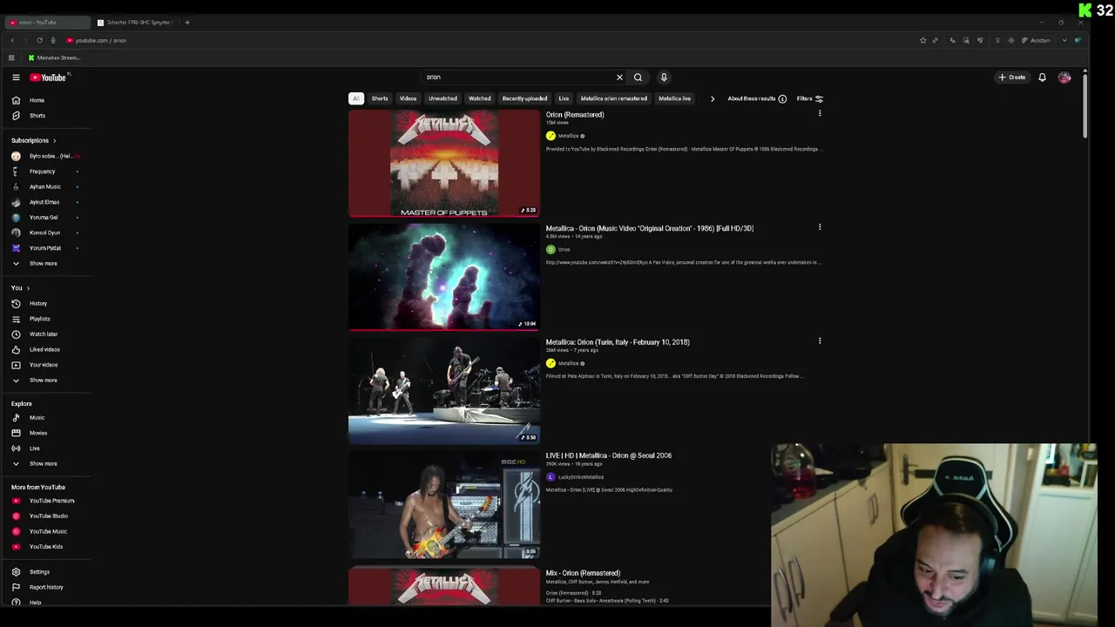The width and height of the screenshot is (1115, 627).
Task: Open the Meineken Stream bookmark
Action: [54, 58]
